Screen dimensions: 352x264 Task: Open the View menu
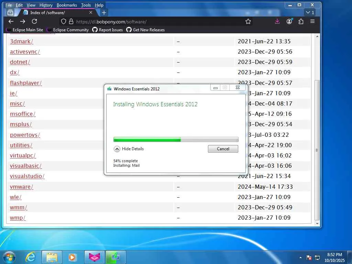31,5
